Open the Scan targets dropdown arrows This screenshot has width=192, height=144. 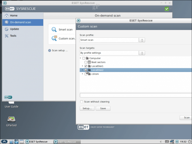pos(142,53)
